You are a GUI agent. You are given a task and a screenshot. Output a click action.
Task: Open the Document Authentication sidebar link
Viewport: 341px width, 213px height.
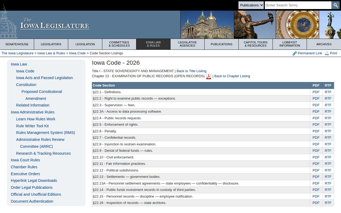[32, 201]
